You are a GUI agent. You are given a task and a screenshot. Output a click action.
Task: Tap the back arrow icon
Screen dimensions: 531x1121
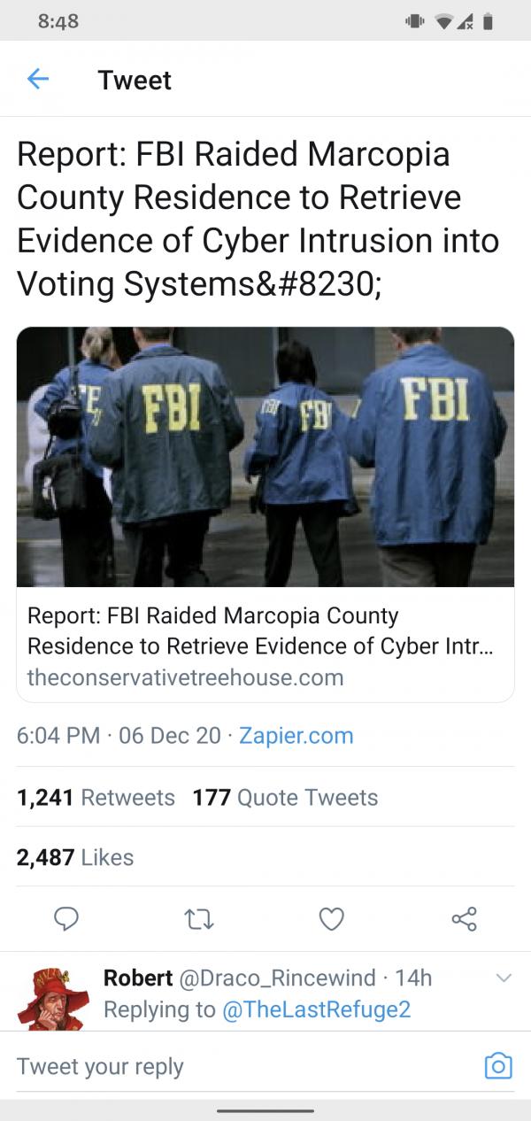click(x=37, y=80)
